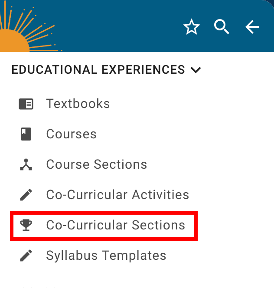Click the Textbooks book icon

pos(26,104)
